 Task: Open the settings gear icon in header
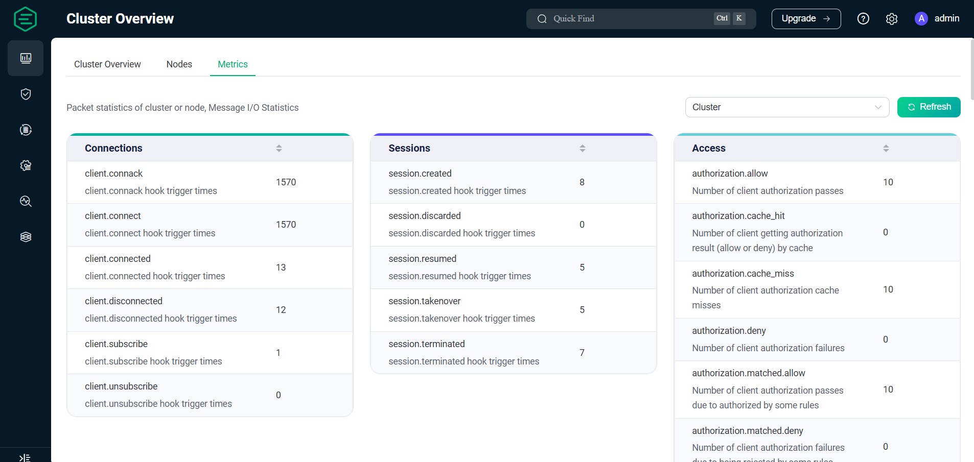[892, 18]
